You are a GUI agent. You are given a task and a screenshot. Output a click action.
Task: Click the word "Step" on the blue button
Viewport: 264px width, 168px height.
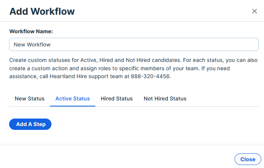pyautogui.click(x=40, y=124)
